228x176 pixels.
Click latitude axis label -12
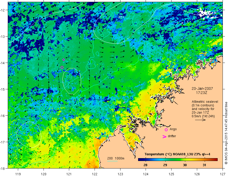click(3, 10)
